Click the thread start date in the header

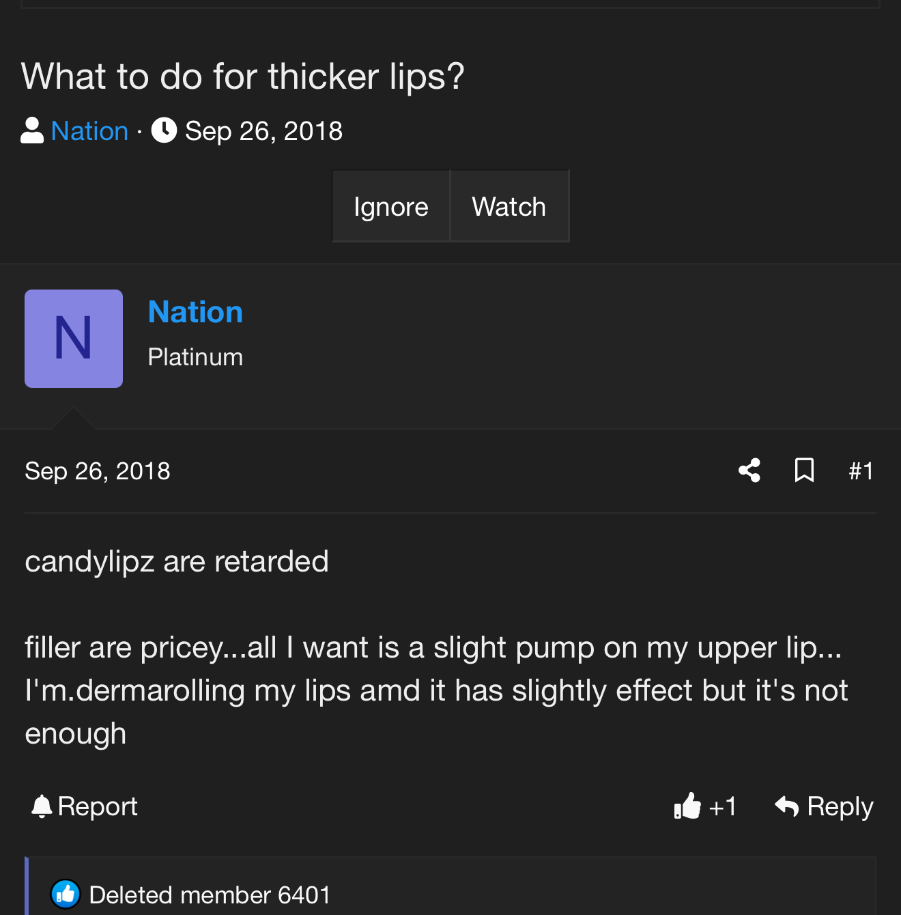[263, 130]
